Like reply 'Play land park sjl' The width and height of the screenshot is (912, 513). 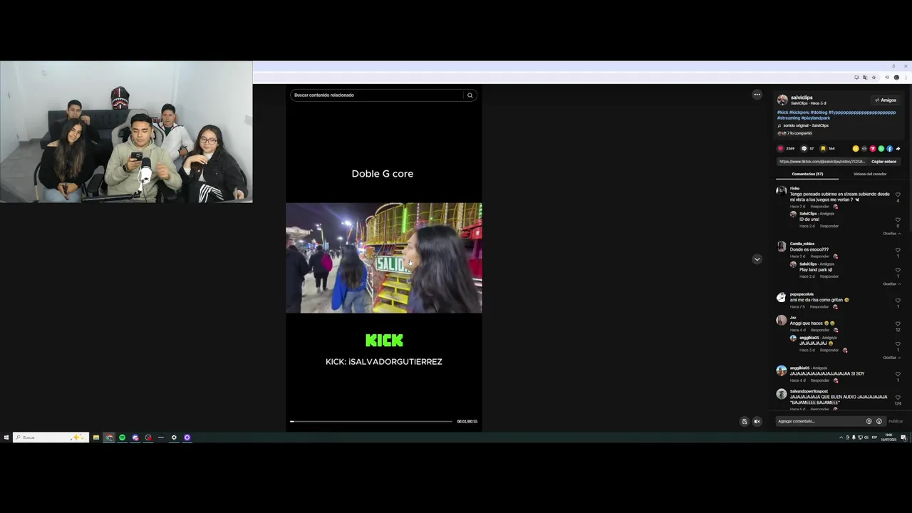click(898, 271)
